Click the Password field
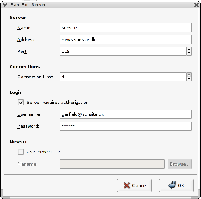This screenshot has width=201, height=199. (x=126, y=126)
